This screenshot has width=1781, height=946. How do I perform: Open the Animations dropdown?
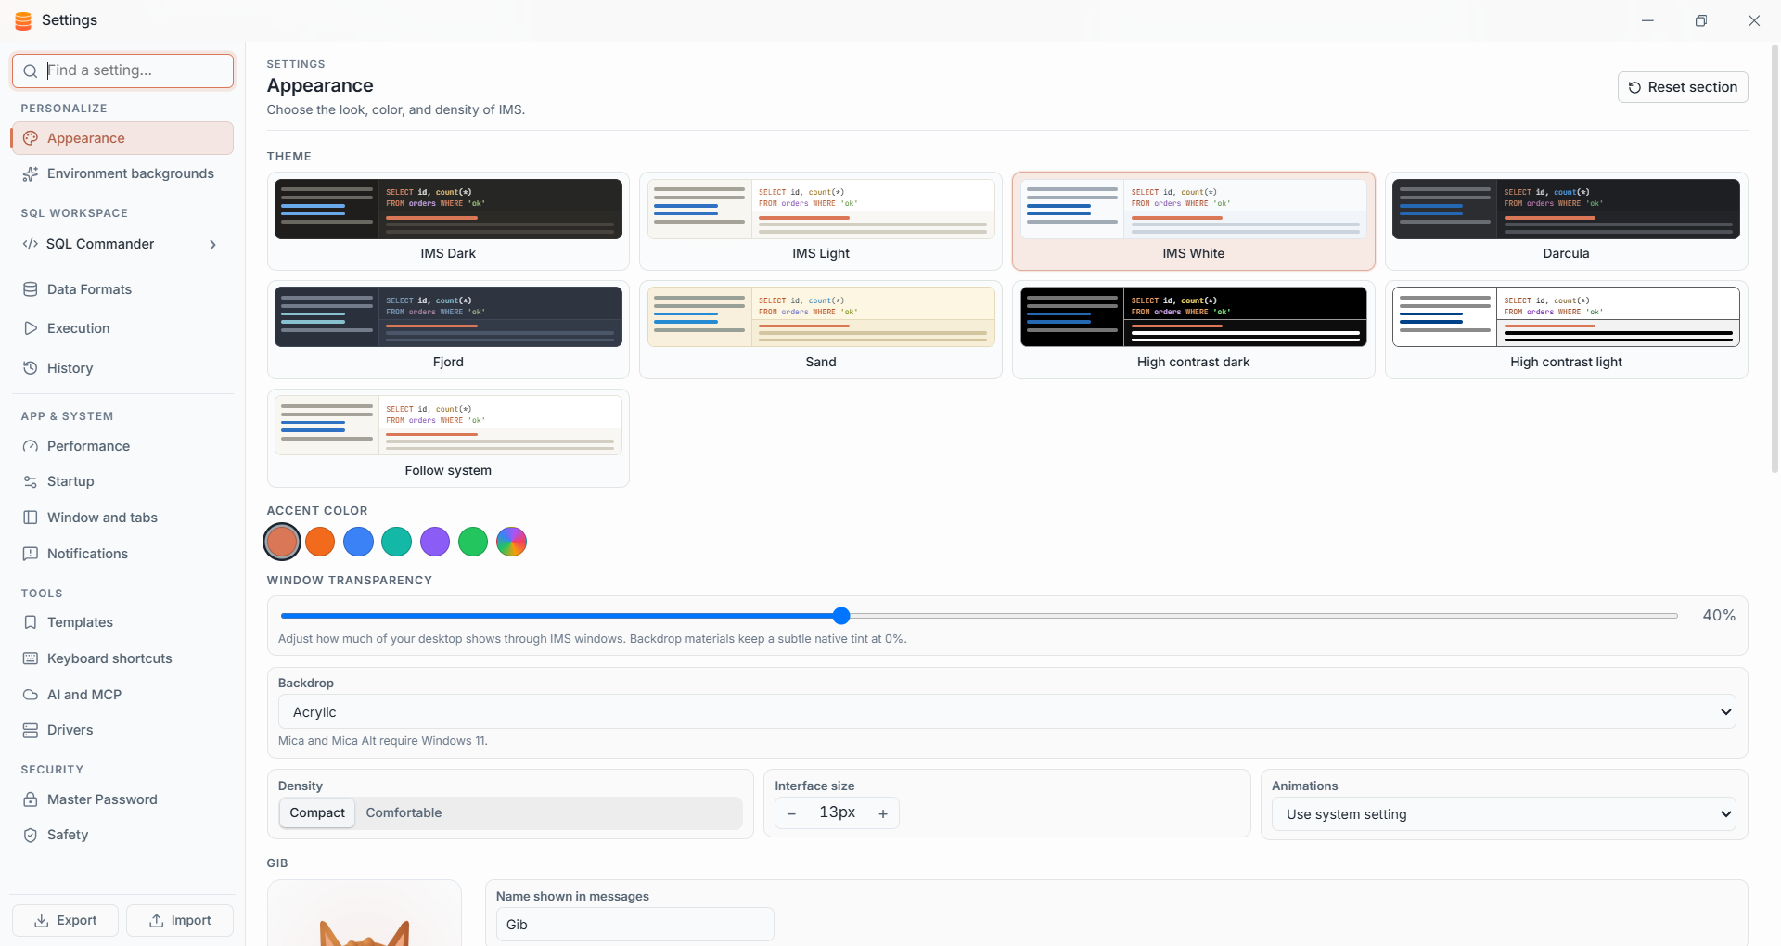(1504, 814)
